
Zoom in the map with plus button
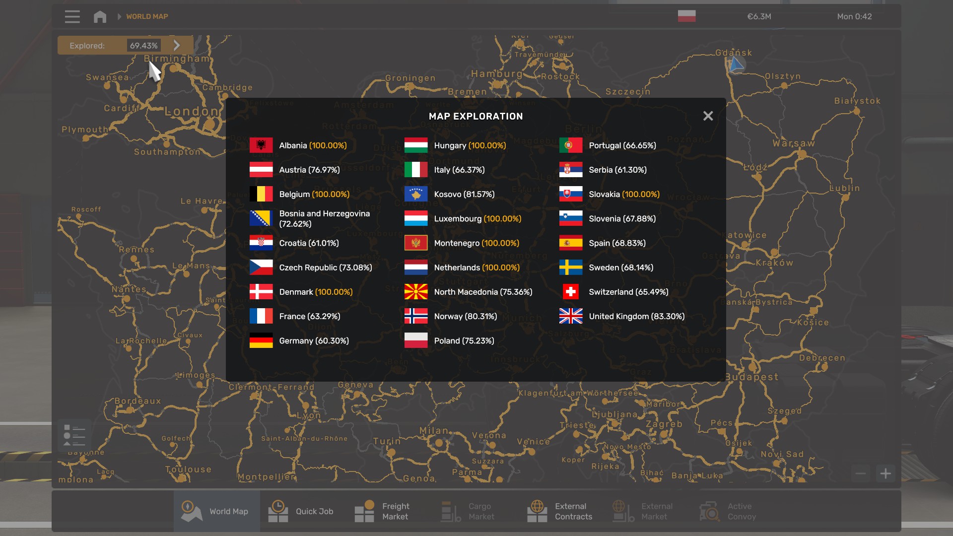[x=885, y=473]
